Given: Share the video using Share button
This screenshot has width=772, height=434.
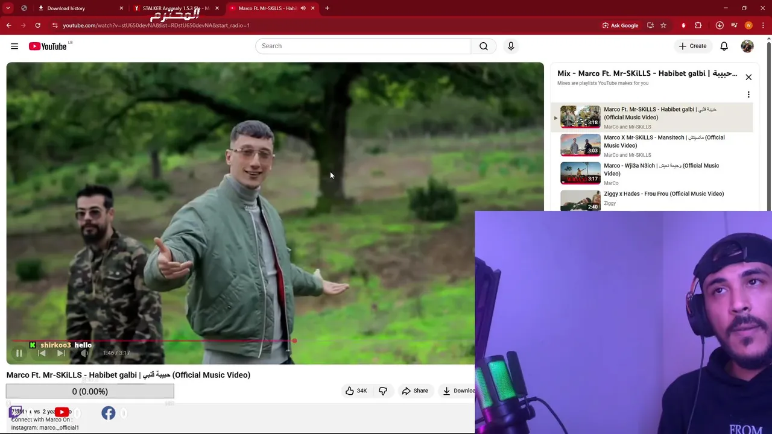Looking at the screenshot, I should [415, 391].
